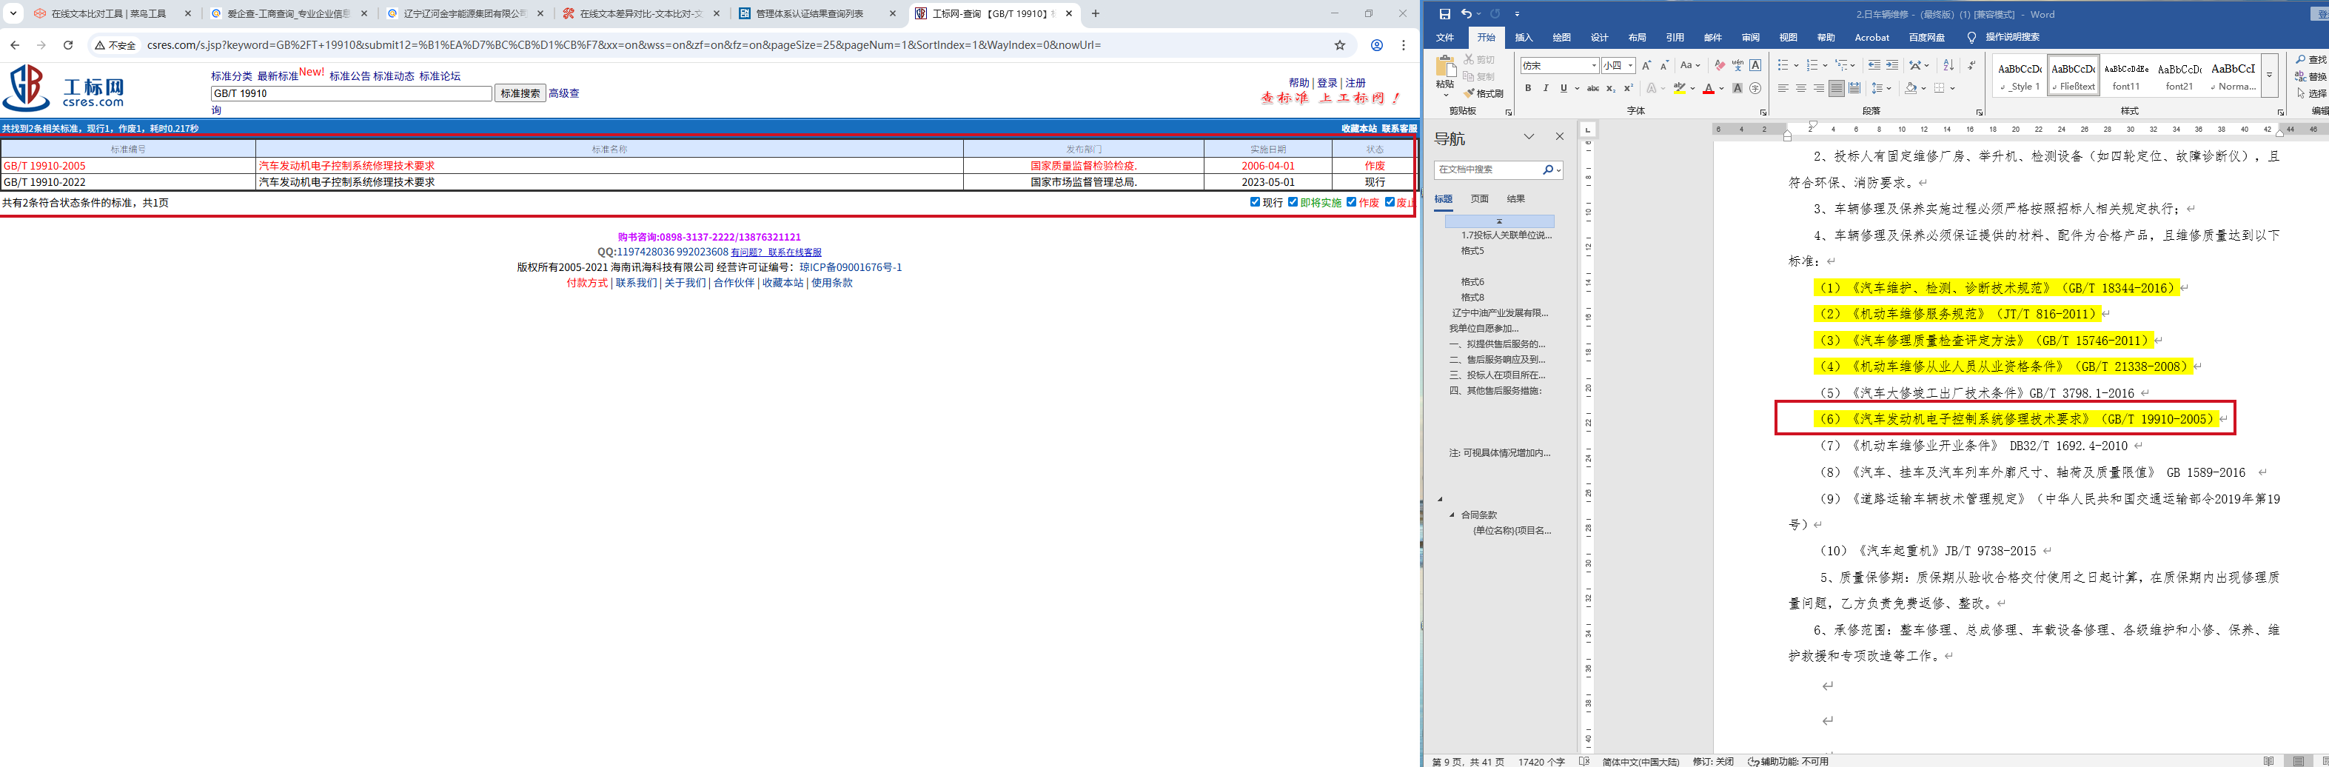Image resolution: width=2329 pixels, height=767 pixels.
Task: Show paragraph marks in Word
Action: click(1971, 65)
